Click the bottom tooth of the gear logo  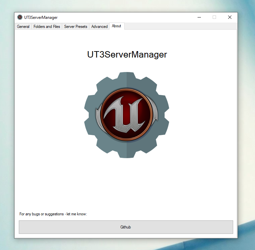(x=127, y=154)
